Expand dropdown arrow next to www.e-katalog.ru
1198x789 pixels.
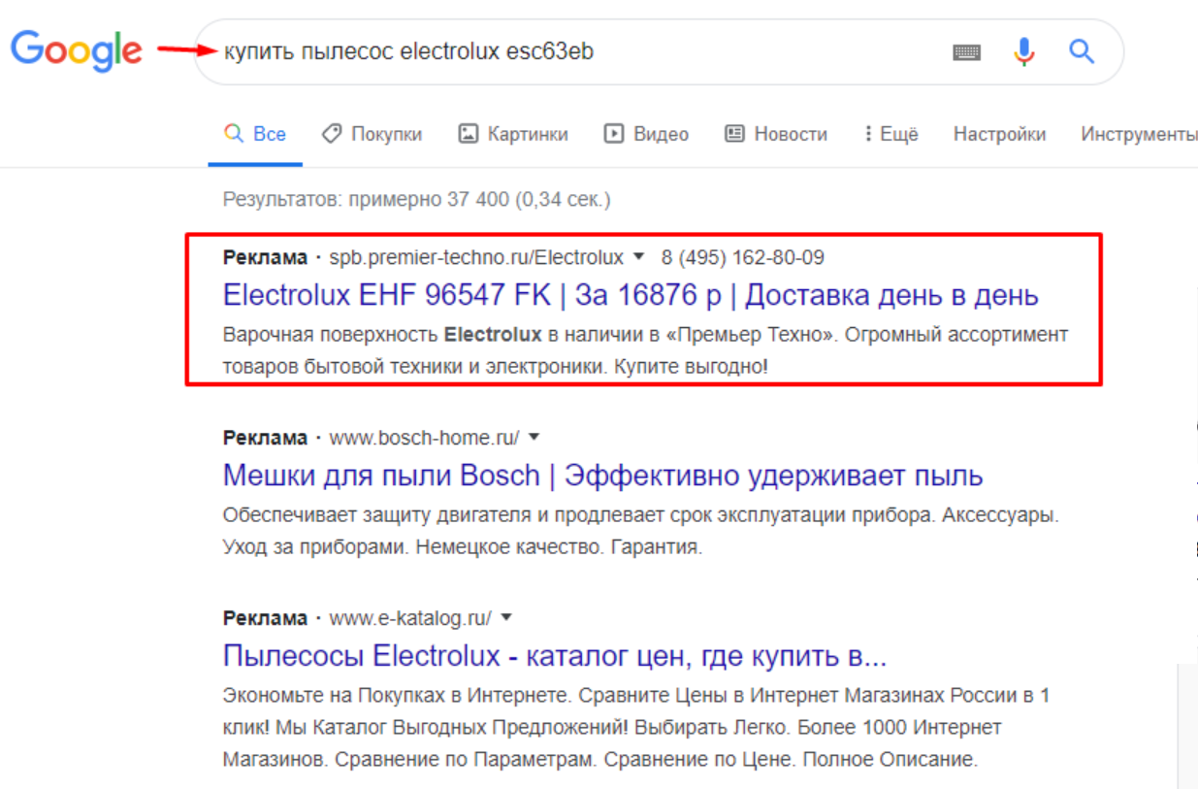click(x=505, y=618)
